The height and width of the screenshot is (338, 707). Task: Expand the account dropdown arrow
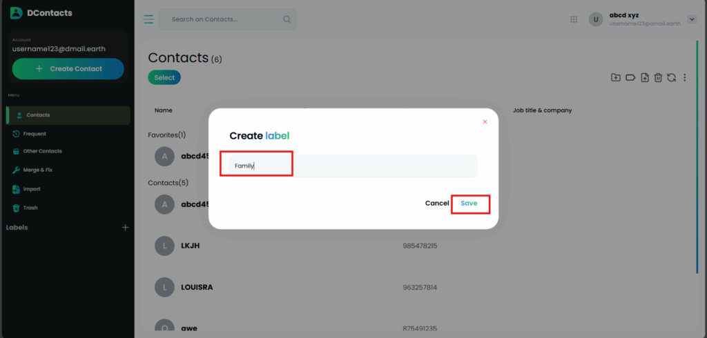[692, 19]
